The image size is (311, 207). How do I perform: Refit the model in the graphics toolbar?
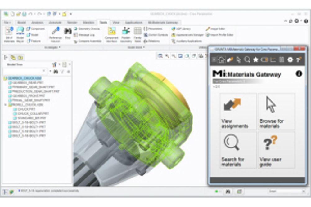[x=160, y=56]
